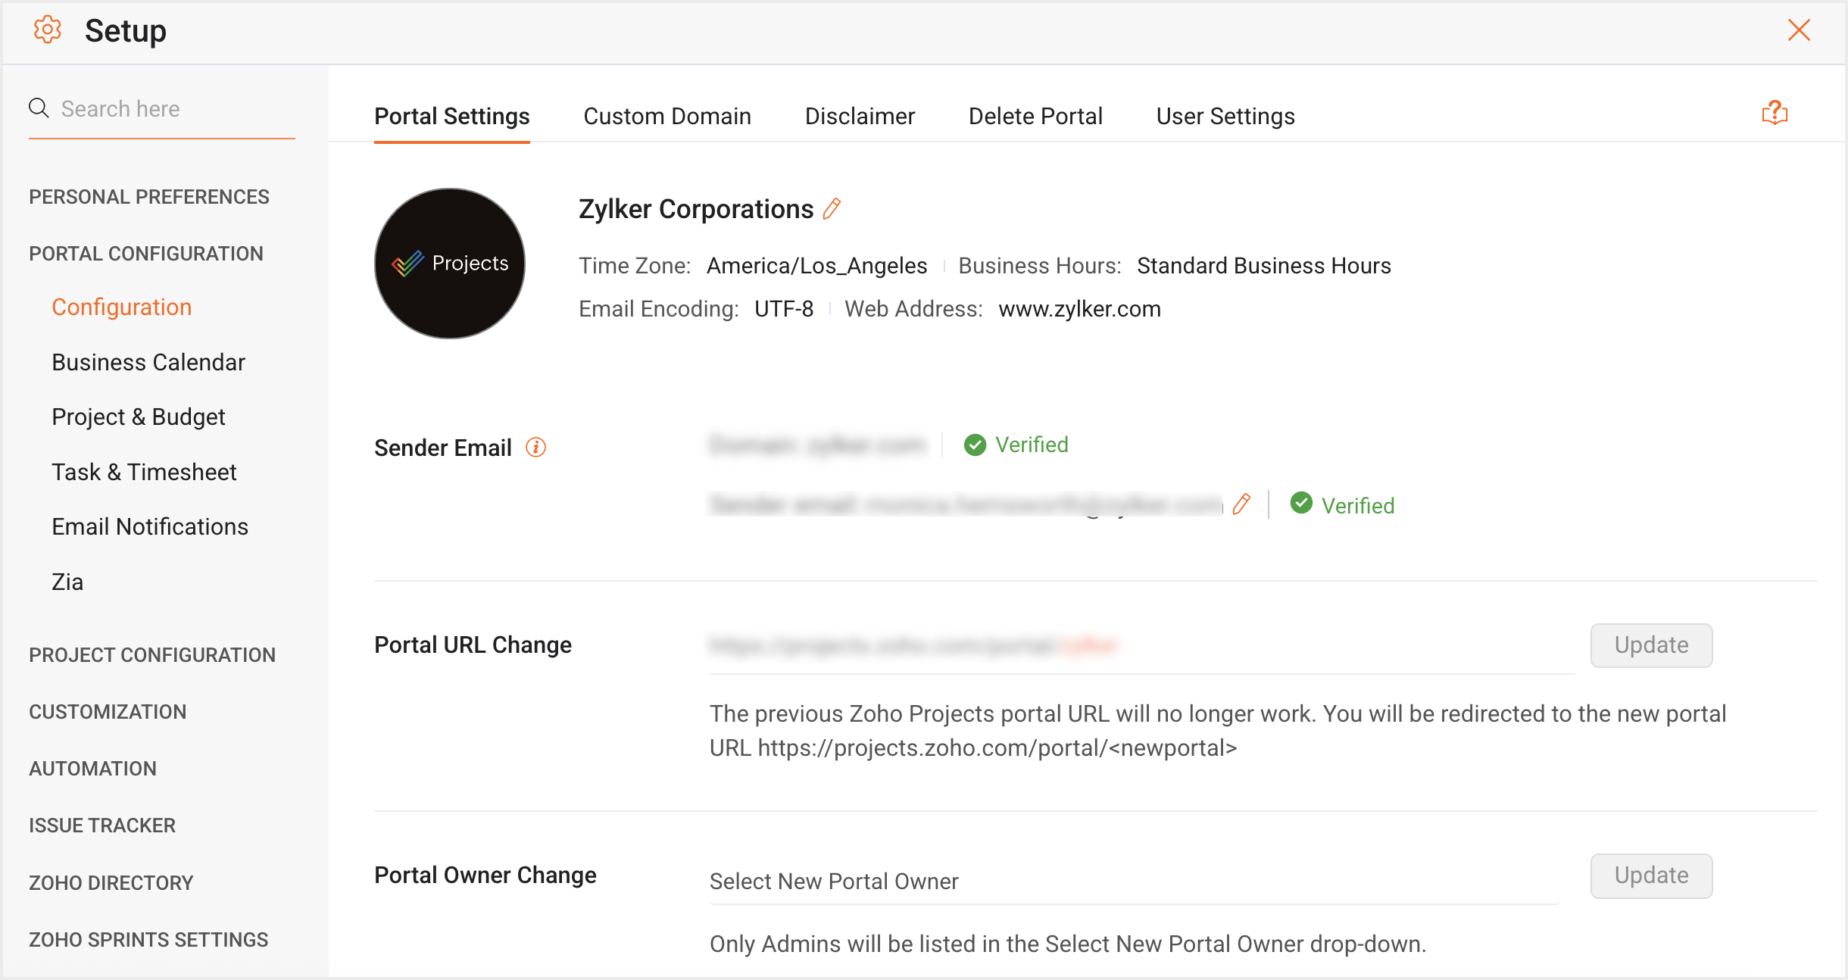Switch to the Custom Domain tab
The height and width of the screenshot is (980, 1848).
coord(667,116)
